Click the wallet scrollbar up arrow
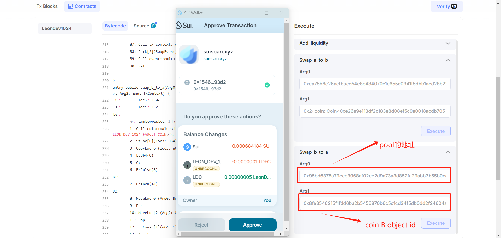 tap(286, 20)
